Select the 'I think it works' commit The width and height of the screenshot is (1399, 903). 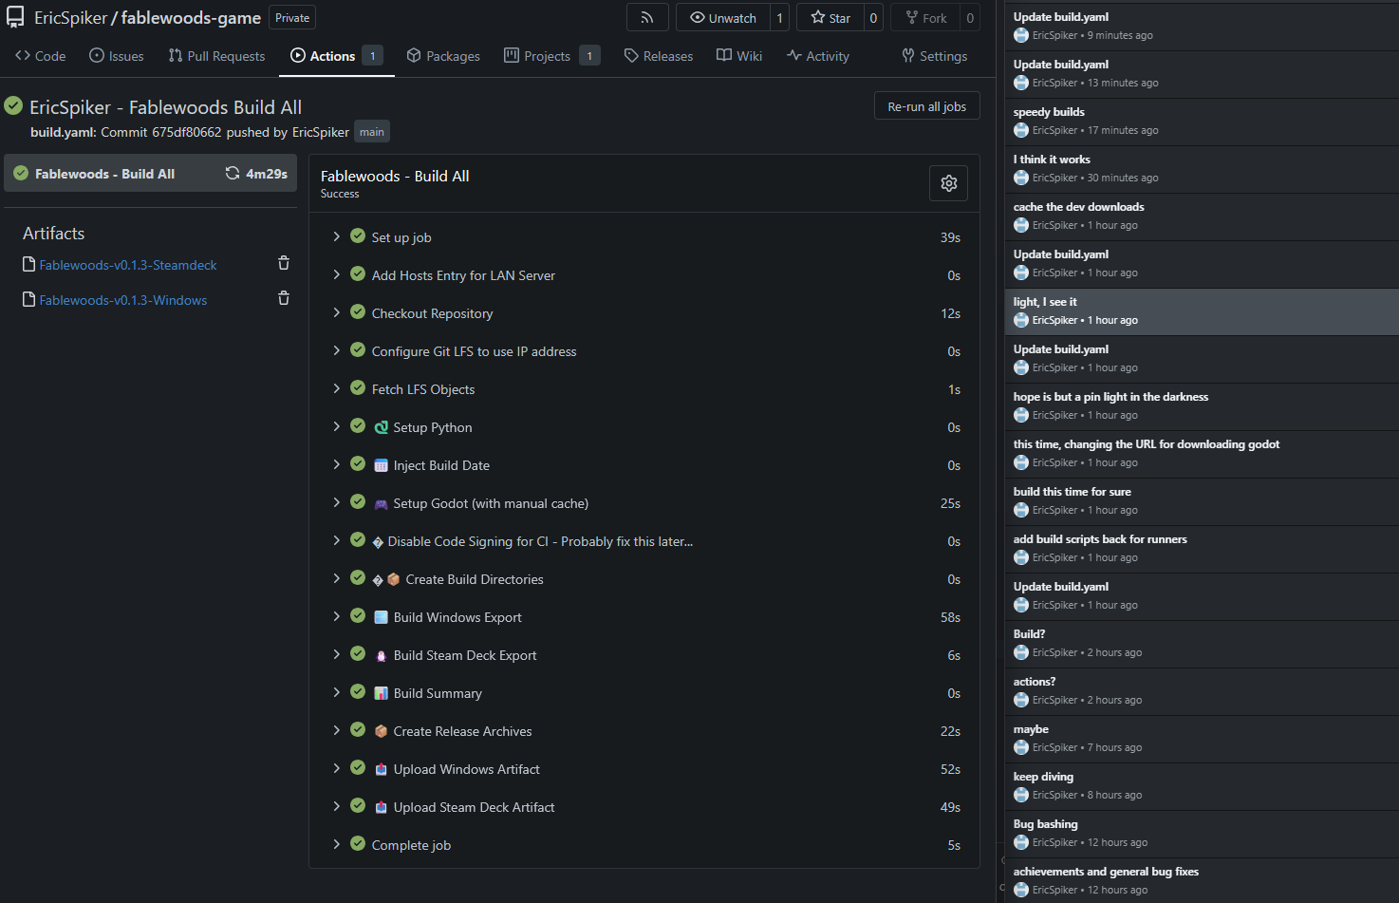(x=1052, y=160)
